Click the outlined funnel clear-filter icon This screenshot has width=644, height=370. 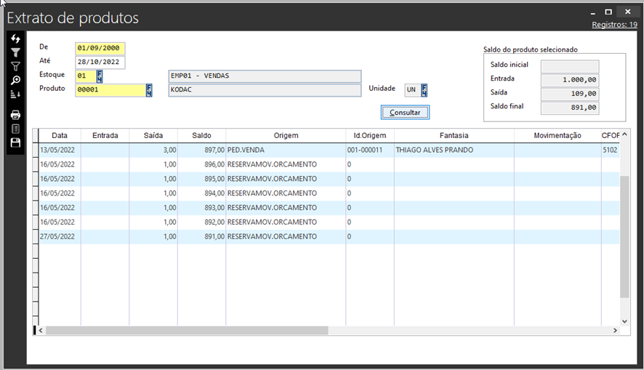(x=15, y=66)
